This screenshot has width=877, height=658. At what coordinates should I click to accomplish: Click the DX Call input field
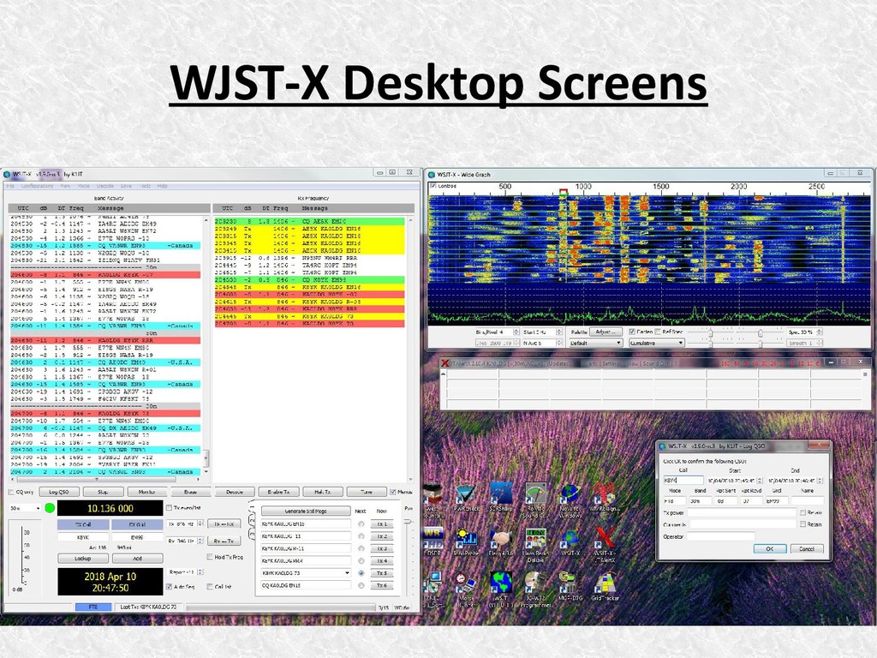point(83,537)
